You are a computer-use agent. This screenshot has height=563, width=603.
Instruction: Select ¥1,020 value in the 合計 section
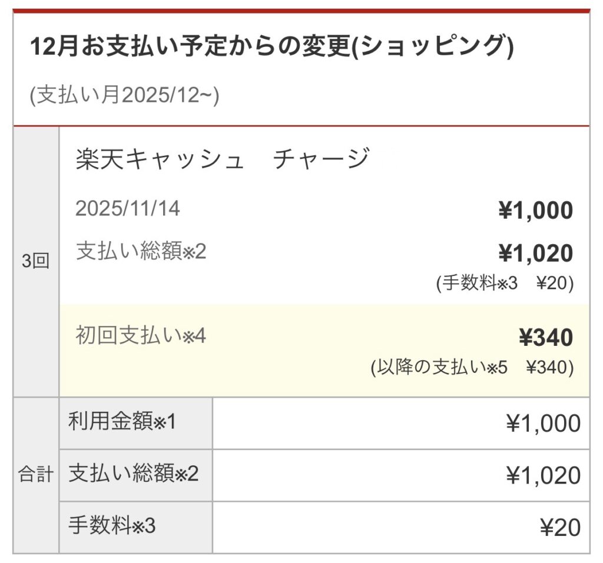[543, 475]
